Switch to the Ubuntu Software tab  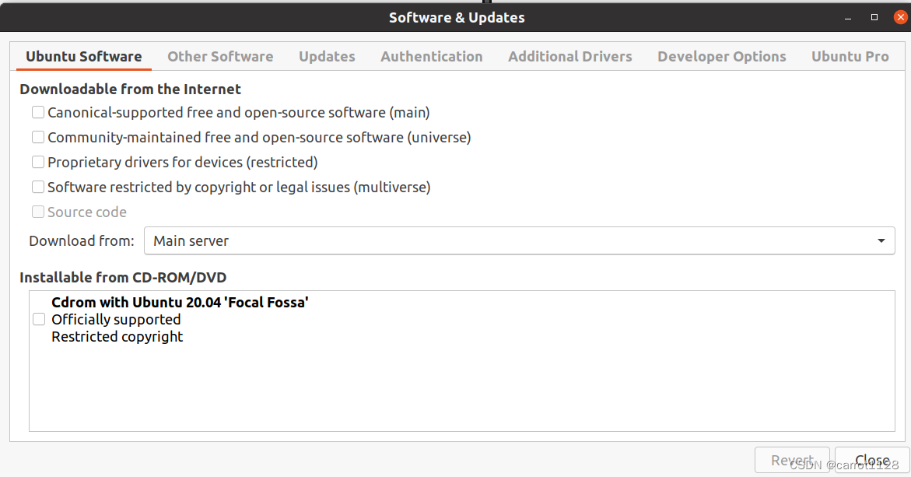[x=84, y=56]
